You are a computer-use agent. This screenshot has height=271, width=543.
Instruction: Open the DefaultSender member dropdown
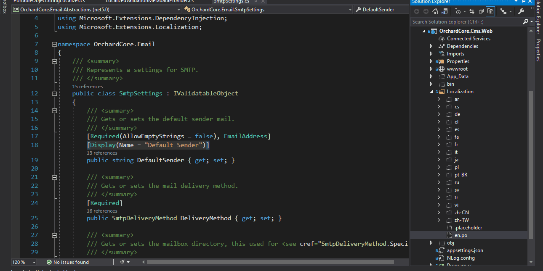381,9
